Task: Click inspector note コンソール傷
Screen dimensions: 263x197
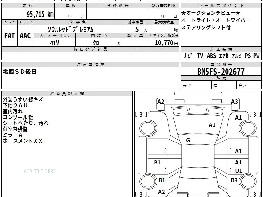Action: (18, 117)
